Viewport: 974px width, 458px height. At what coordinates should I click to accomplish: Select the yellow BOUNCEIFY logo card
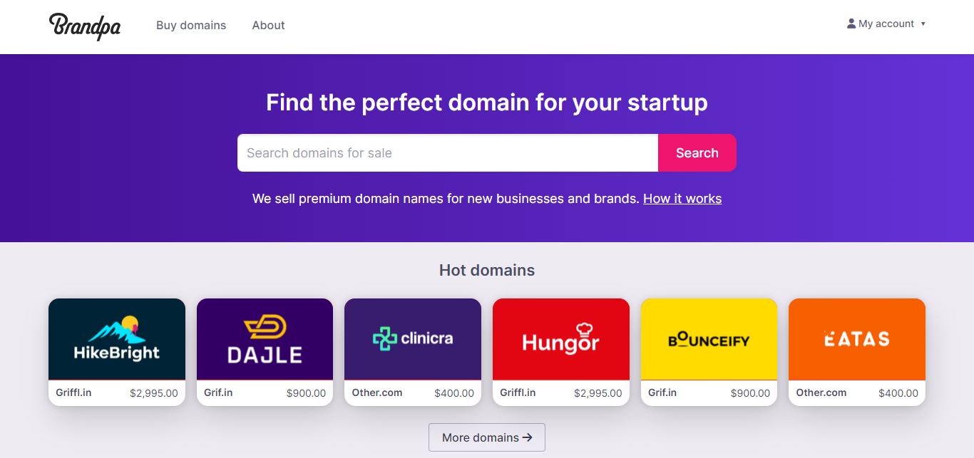[x=709, y=339]
